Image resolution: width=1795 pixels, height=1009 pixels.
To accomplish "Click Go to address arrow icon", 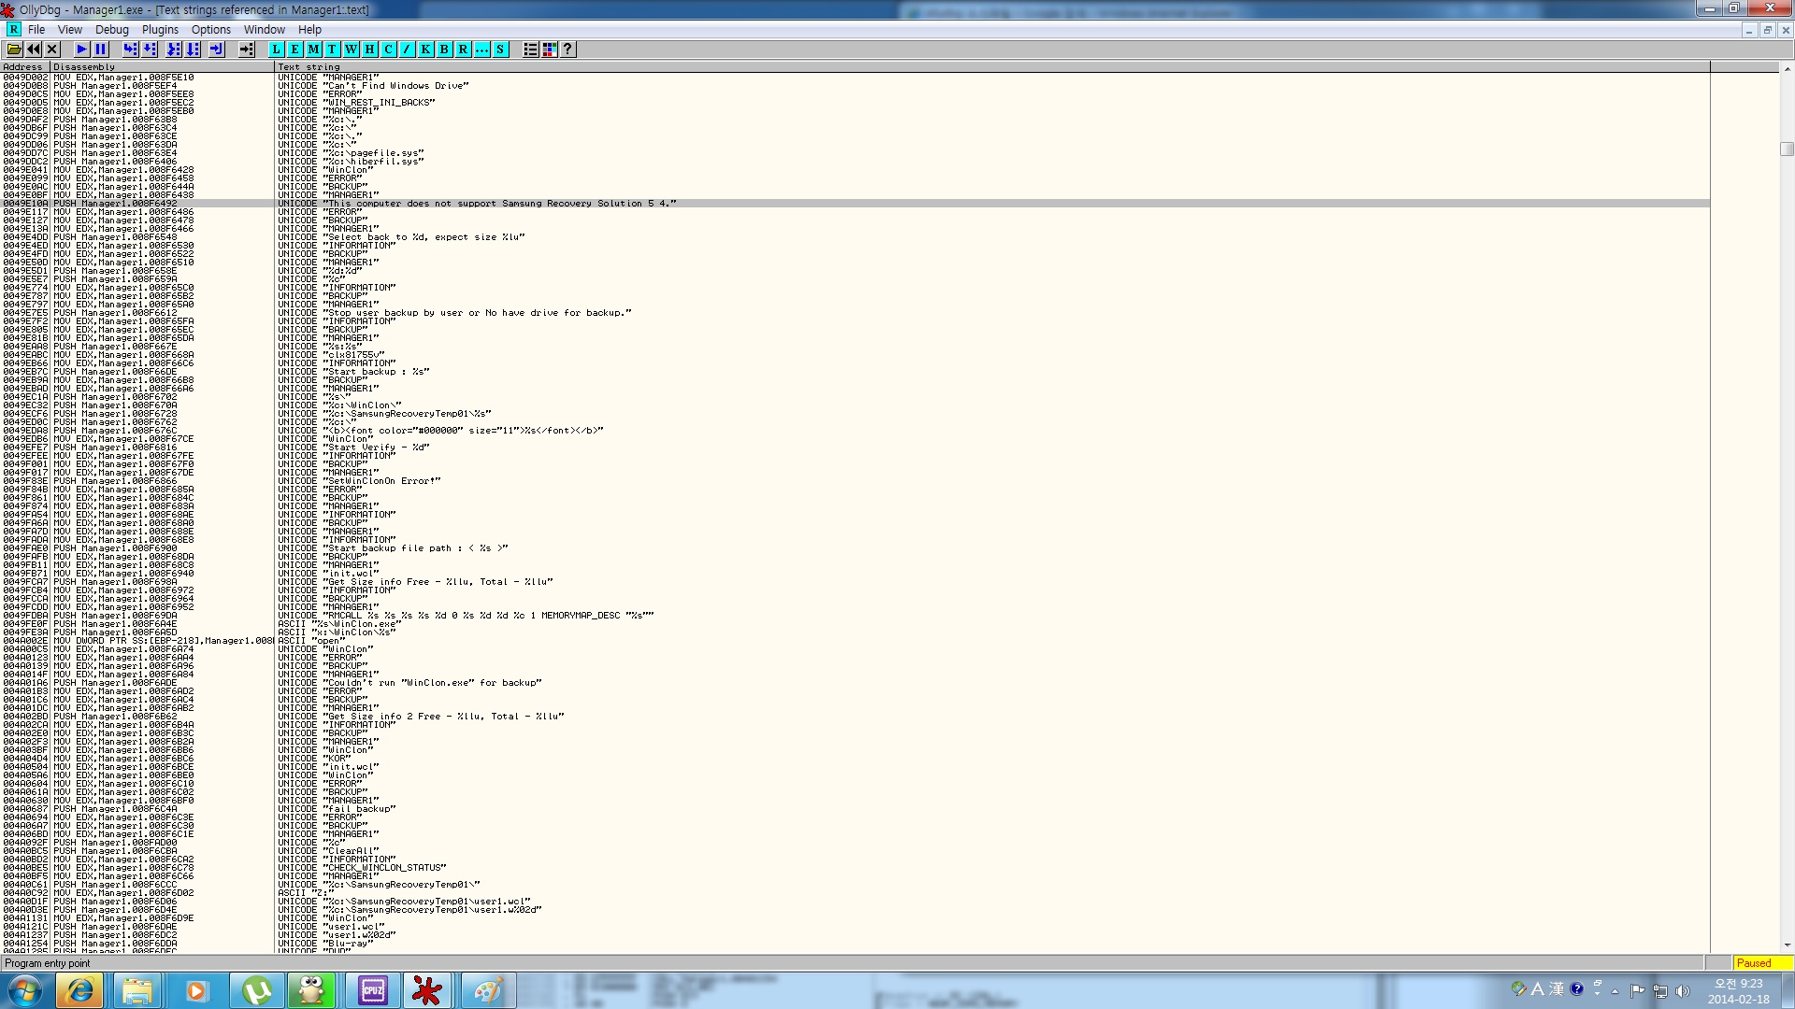I will click(x=247, y=50).
